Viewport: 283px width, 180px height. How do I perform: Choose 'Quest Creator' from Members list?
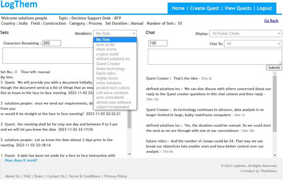click(x=115, y=64)
